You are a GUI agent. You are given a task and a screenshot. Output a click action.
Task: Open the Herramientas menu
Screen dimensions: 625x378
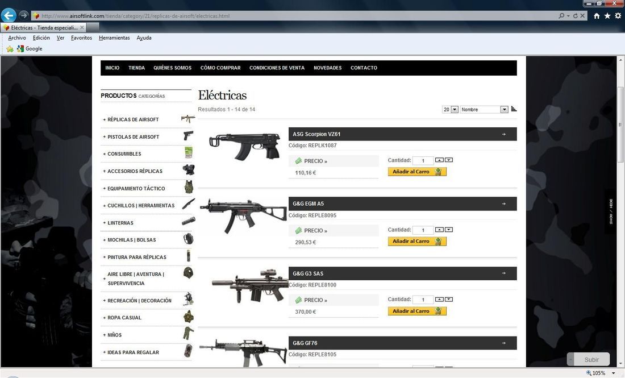114,38
